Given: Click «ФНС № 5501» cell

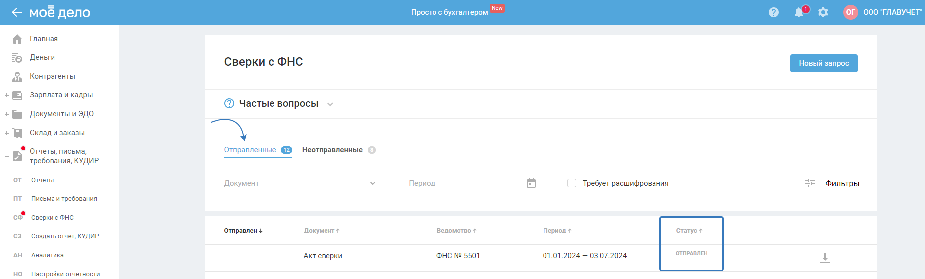Looking at the screenshot, I should [x=458, y=256].
